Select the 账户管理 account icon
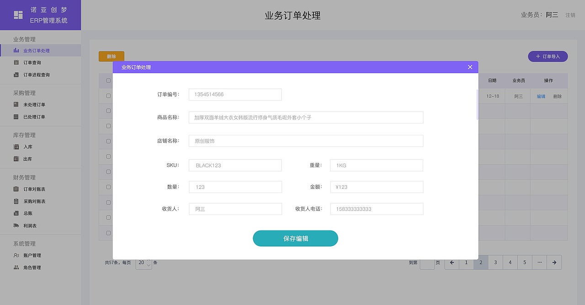This screenshot has width=585, height=305. 16,256
